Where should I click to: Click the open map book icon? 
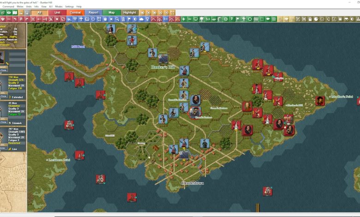point(15,12)
